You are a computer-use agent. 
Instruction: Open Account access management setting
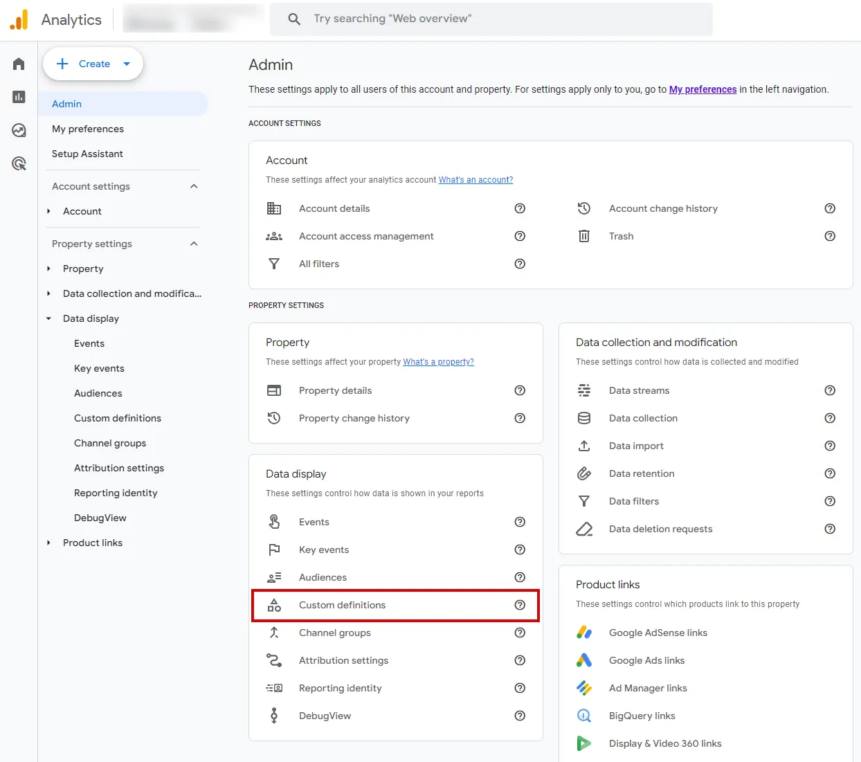366,236
